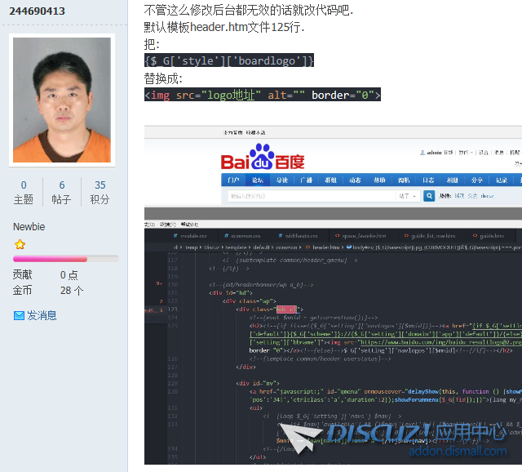Click the star rank icon under Newbie
Screen dimensions: 522x472
pos(20,244)
